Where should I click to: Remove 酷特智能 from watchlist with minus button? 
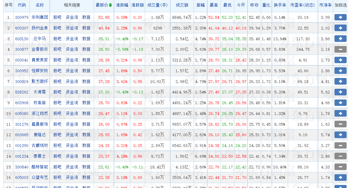pos(340,167)
